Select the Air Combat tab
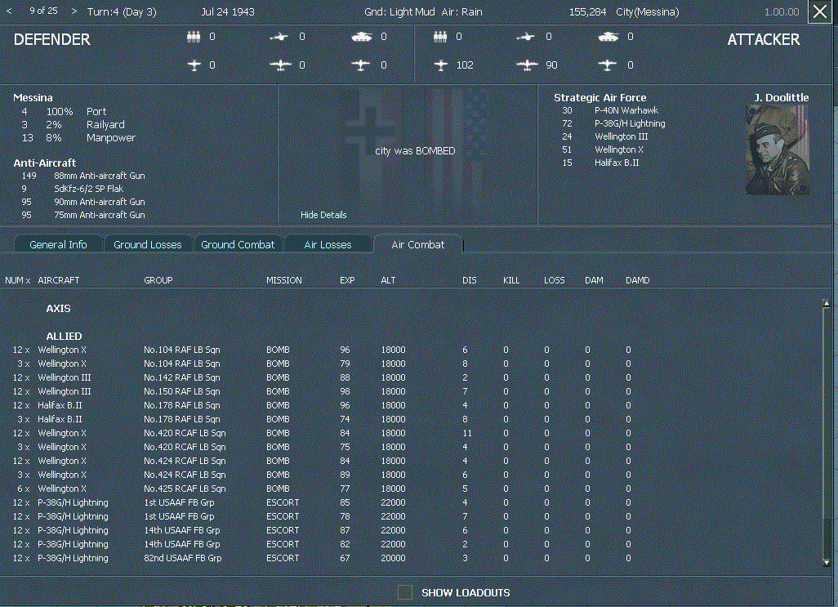Screen dimensions: 838x607 point(418,244)
